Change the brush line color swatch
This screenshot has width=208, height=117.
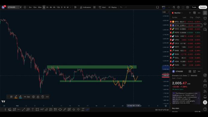[16, 97]
